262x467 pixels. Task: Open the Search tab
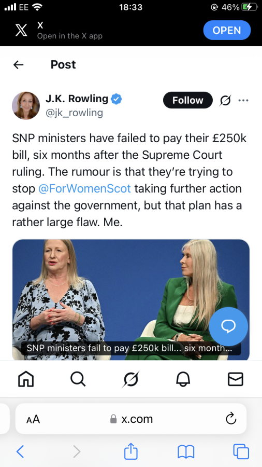78,379
